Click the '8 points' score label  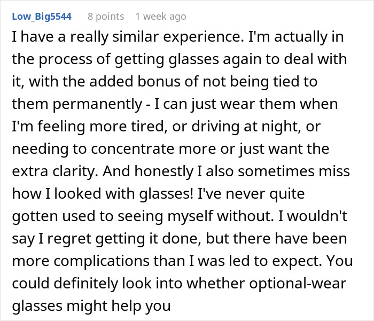106,17
